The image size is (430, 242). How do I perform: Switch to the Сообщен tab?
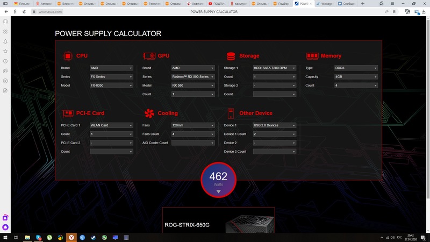pos(347,4)
